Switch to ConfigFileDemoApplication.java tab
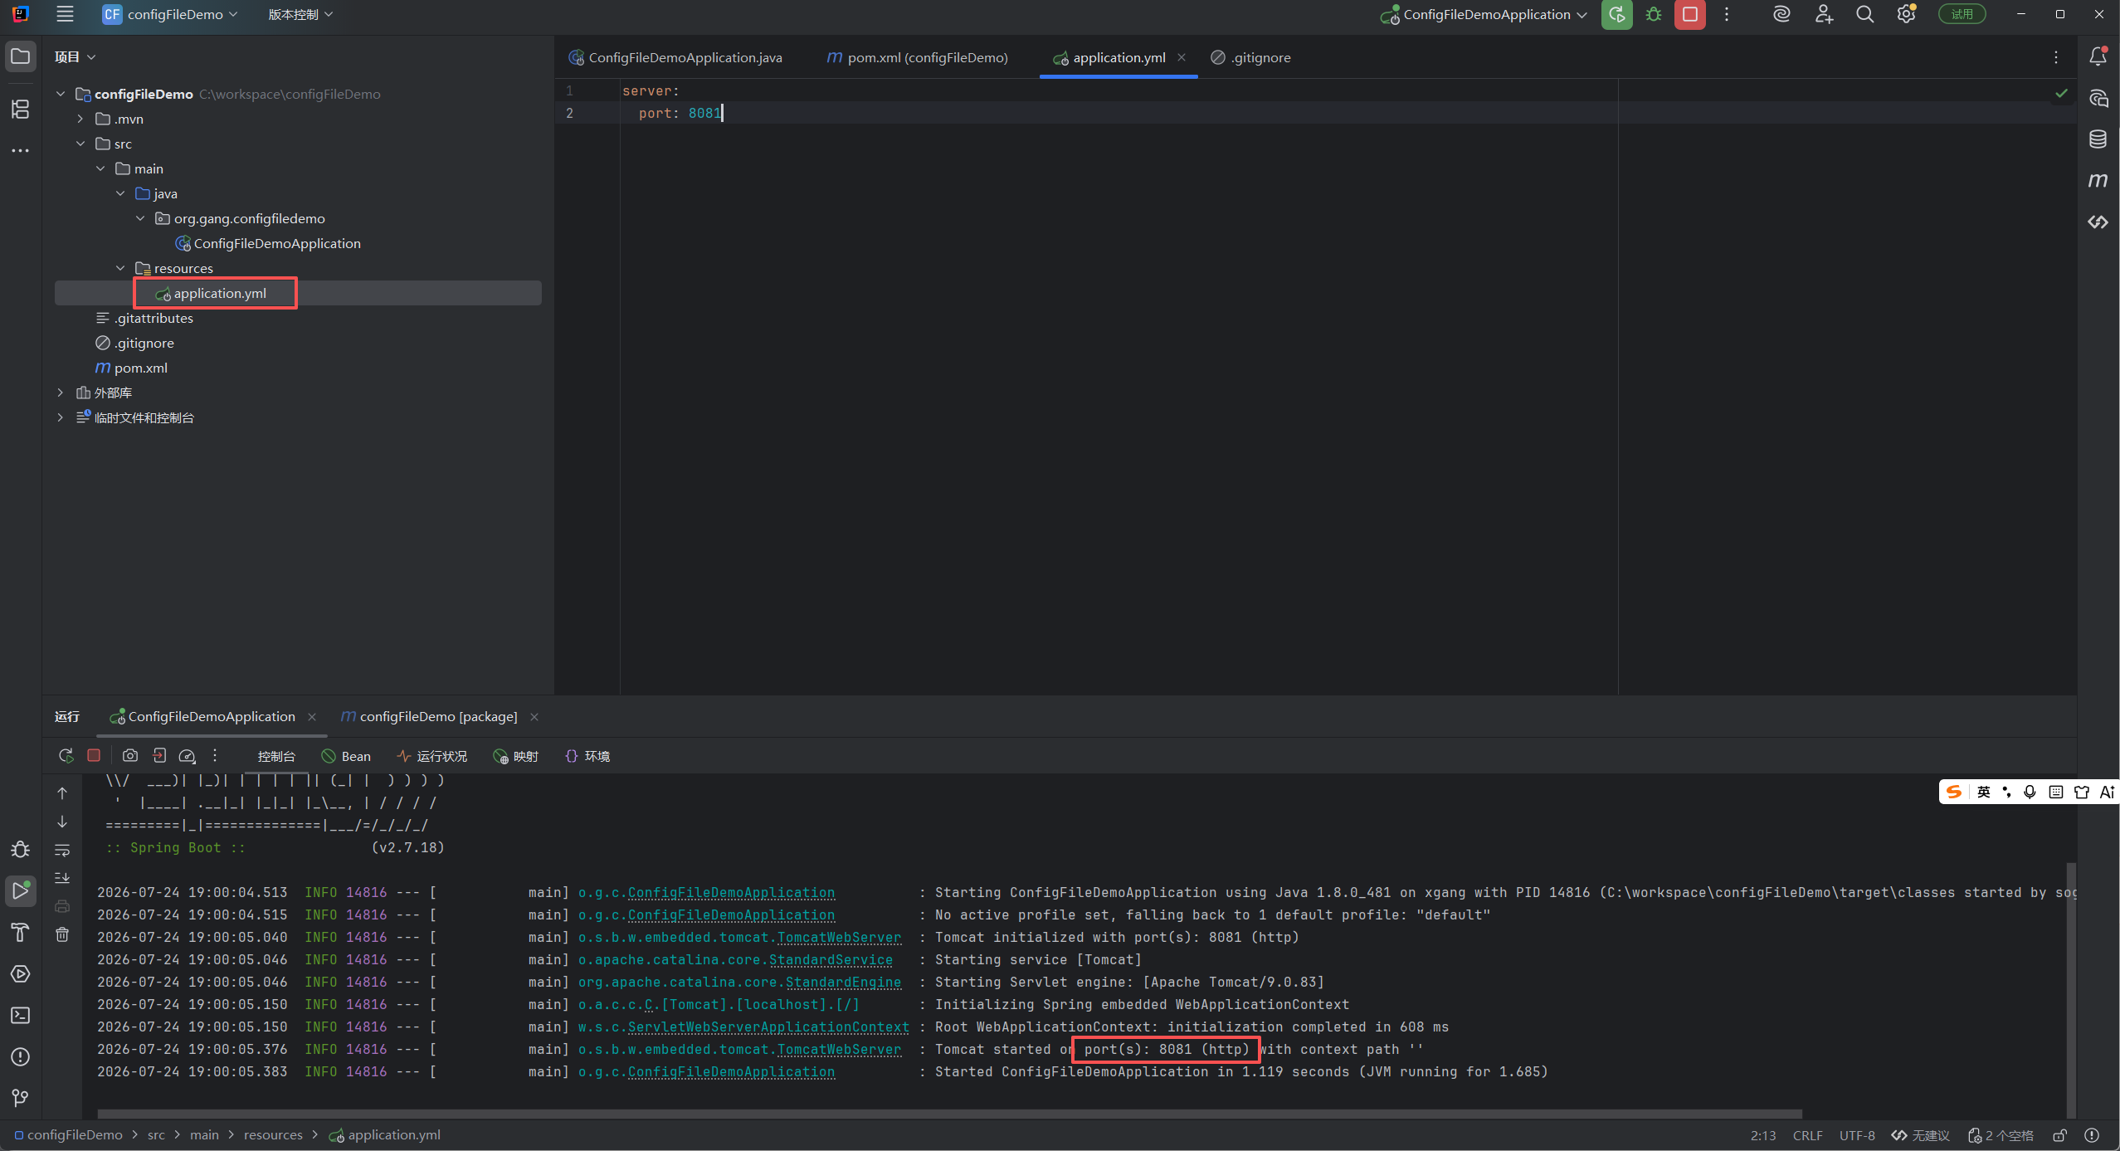Image resolution: width=2120 pixels, height=1151 pixels. pos(675,57)
